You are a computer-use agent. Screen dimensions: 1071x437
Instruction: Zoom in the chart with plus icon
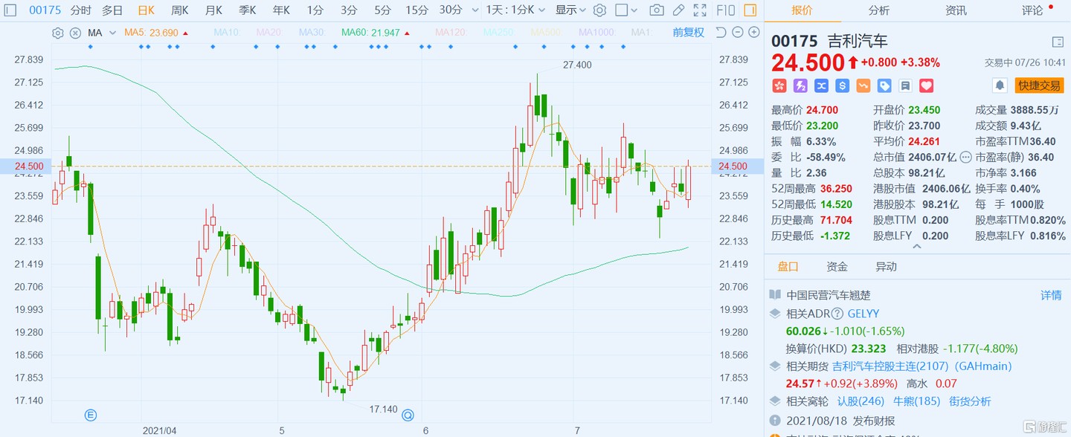pyautogui.click(x=752, y=33)
